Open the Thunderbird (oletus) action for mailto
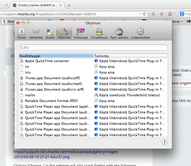Image resolution: width=191 pixels, height=166 pixels. tap(130, 95)
